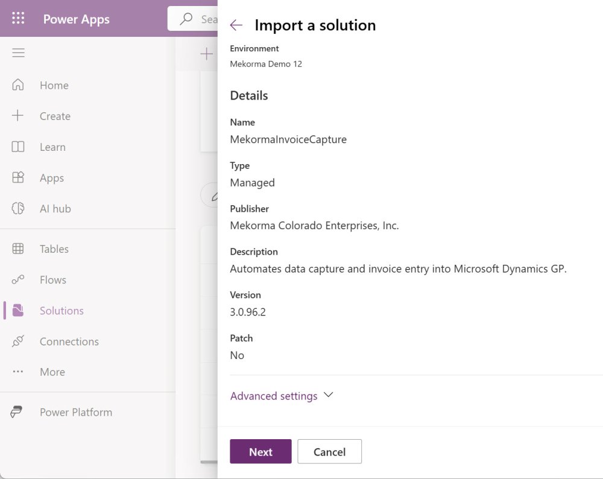
Task: Expand the More navigation item
Action: [52, 372]
